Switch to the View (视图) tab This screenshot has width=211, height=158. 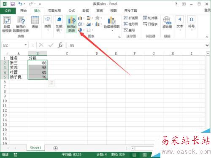114,11
